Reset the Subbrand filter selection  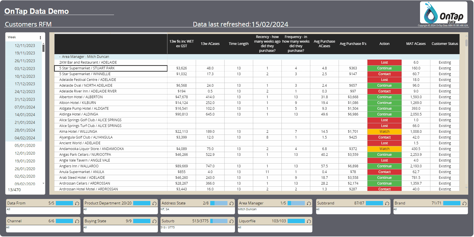point(387,204)
